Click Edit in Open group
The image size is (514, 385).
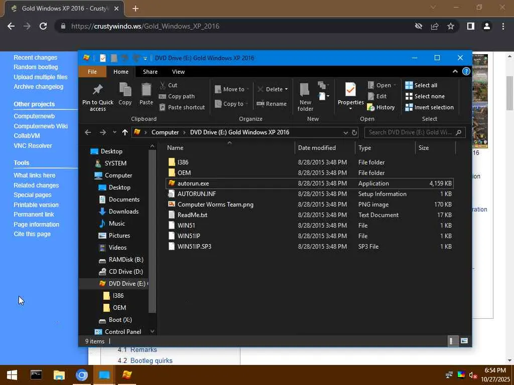[377, 96]
